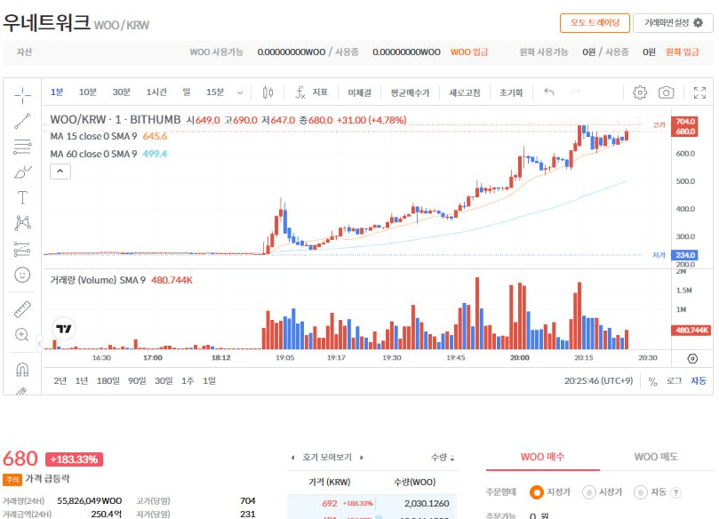Set chart range to 1주
The width and height of the screenshot is (719, 519).
188,381
